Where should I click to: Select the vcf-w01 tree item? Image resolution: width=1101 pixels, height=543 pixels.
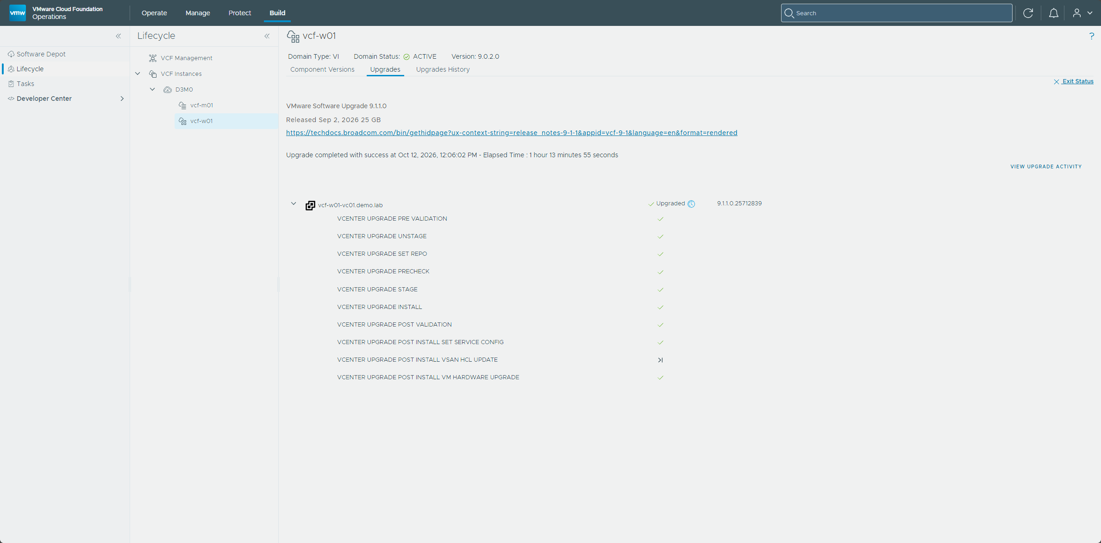point(226,121)
